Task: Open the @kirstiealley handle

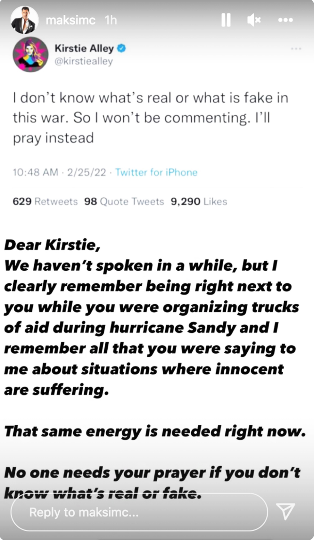Action: click(x=84, y=61)
